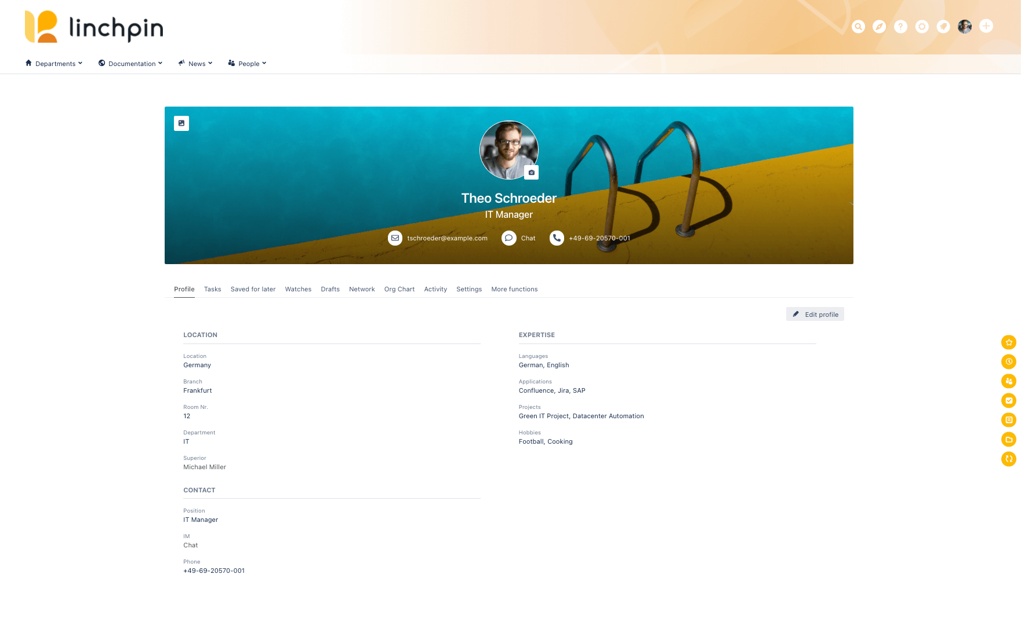
Task: Click the Phone value in Contact section
Action: coord(214,571)
